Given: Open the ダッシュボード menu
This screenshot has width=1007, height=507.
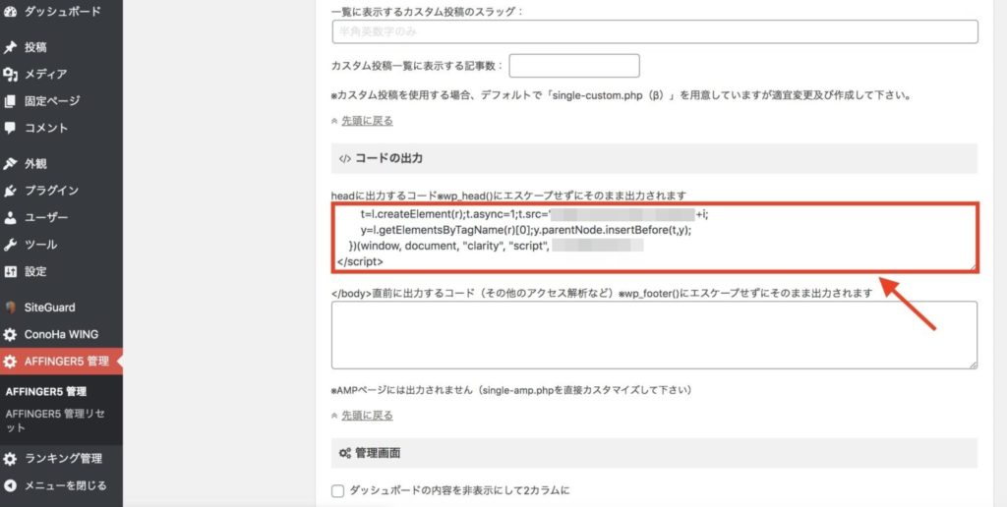Looking at the screenshot, I should (x=61, y=11).
